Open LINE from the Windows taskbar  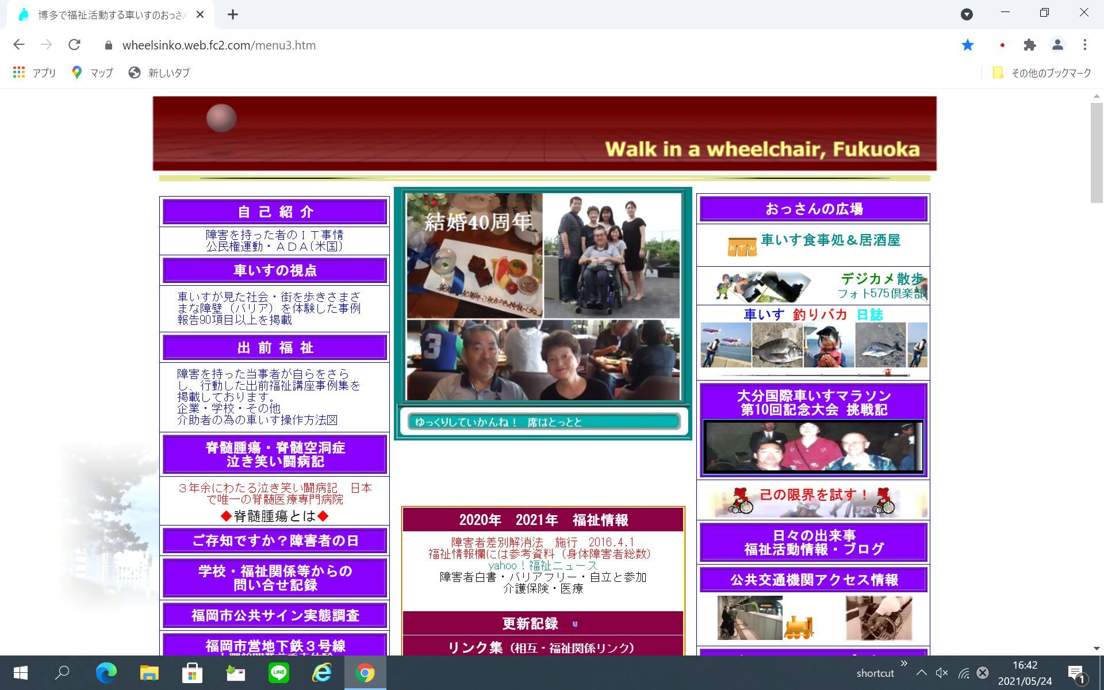(x=279, y=673)
